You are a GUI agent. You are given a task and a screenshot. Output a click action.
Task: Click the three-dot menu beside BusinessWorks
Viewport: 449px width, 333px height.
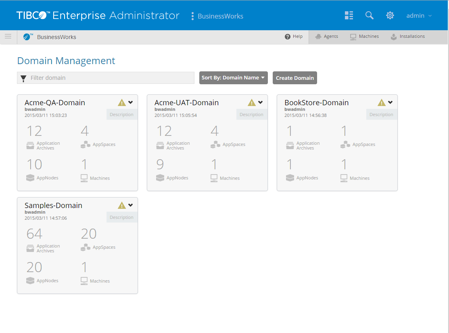[192, 16]
